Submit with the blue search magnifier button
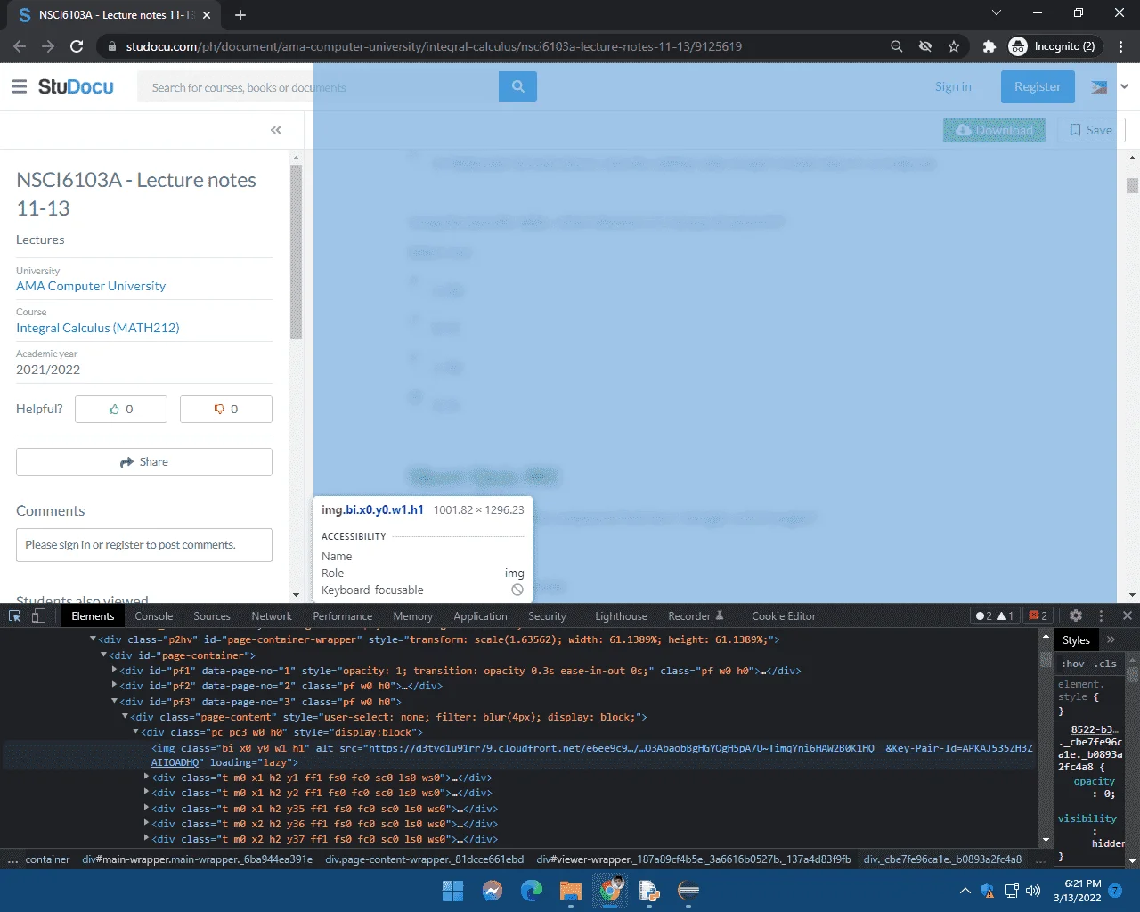The image size is (1140, 912). [517, 86]
